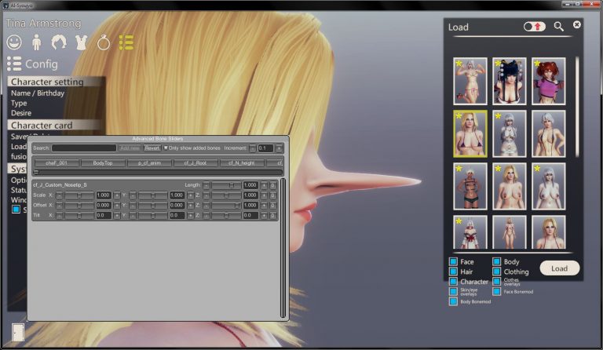Open the Hair editing tab icon
Viewport: 603px width, 350px height.
[59, 42]
